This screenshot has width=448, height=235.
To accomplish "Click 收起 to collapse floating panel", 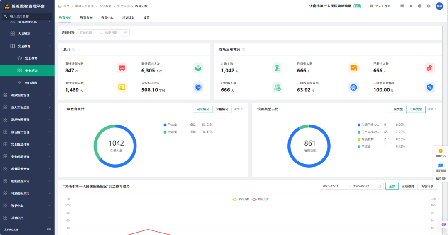I will (440, 179).
